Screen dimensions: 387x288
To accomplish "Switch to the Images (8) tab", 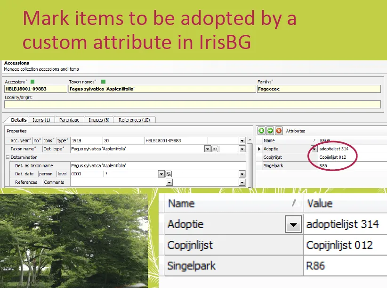I will pos(99,120).
